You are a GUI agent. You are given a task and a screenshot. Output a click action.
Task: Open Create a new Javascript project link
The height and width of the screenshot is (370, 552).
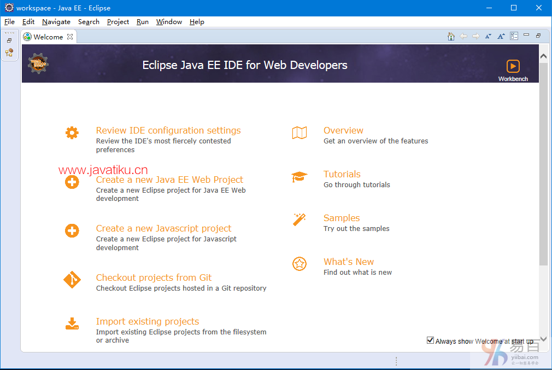click(164, 228)
